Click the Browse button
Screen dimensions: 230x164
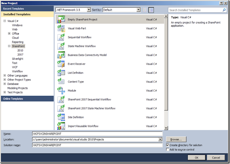pyautogui.click(x=176, y=139)
